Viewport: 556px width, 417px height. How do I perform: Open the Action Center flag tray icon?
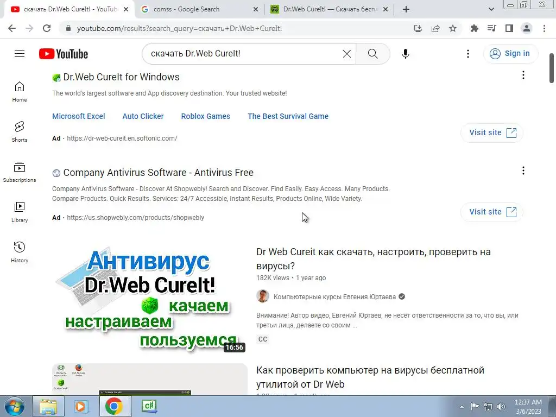[x=475, y=407]
